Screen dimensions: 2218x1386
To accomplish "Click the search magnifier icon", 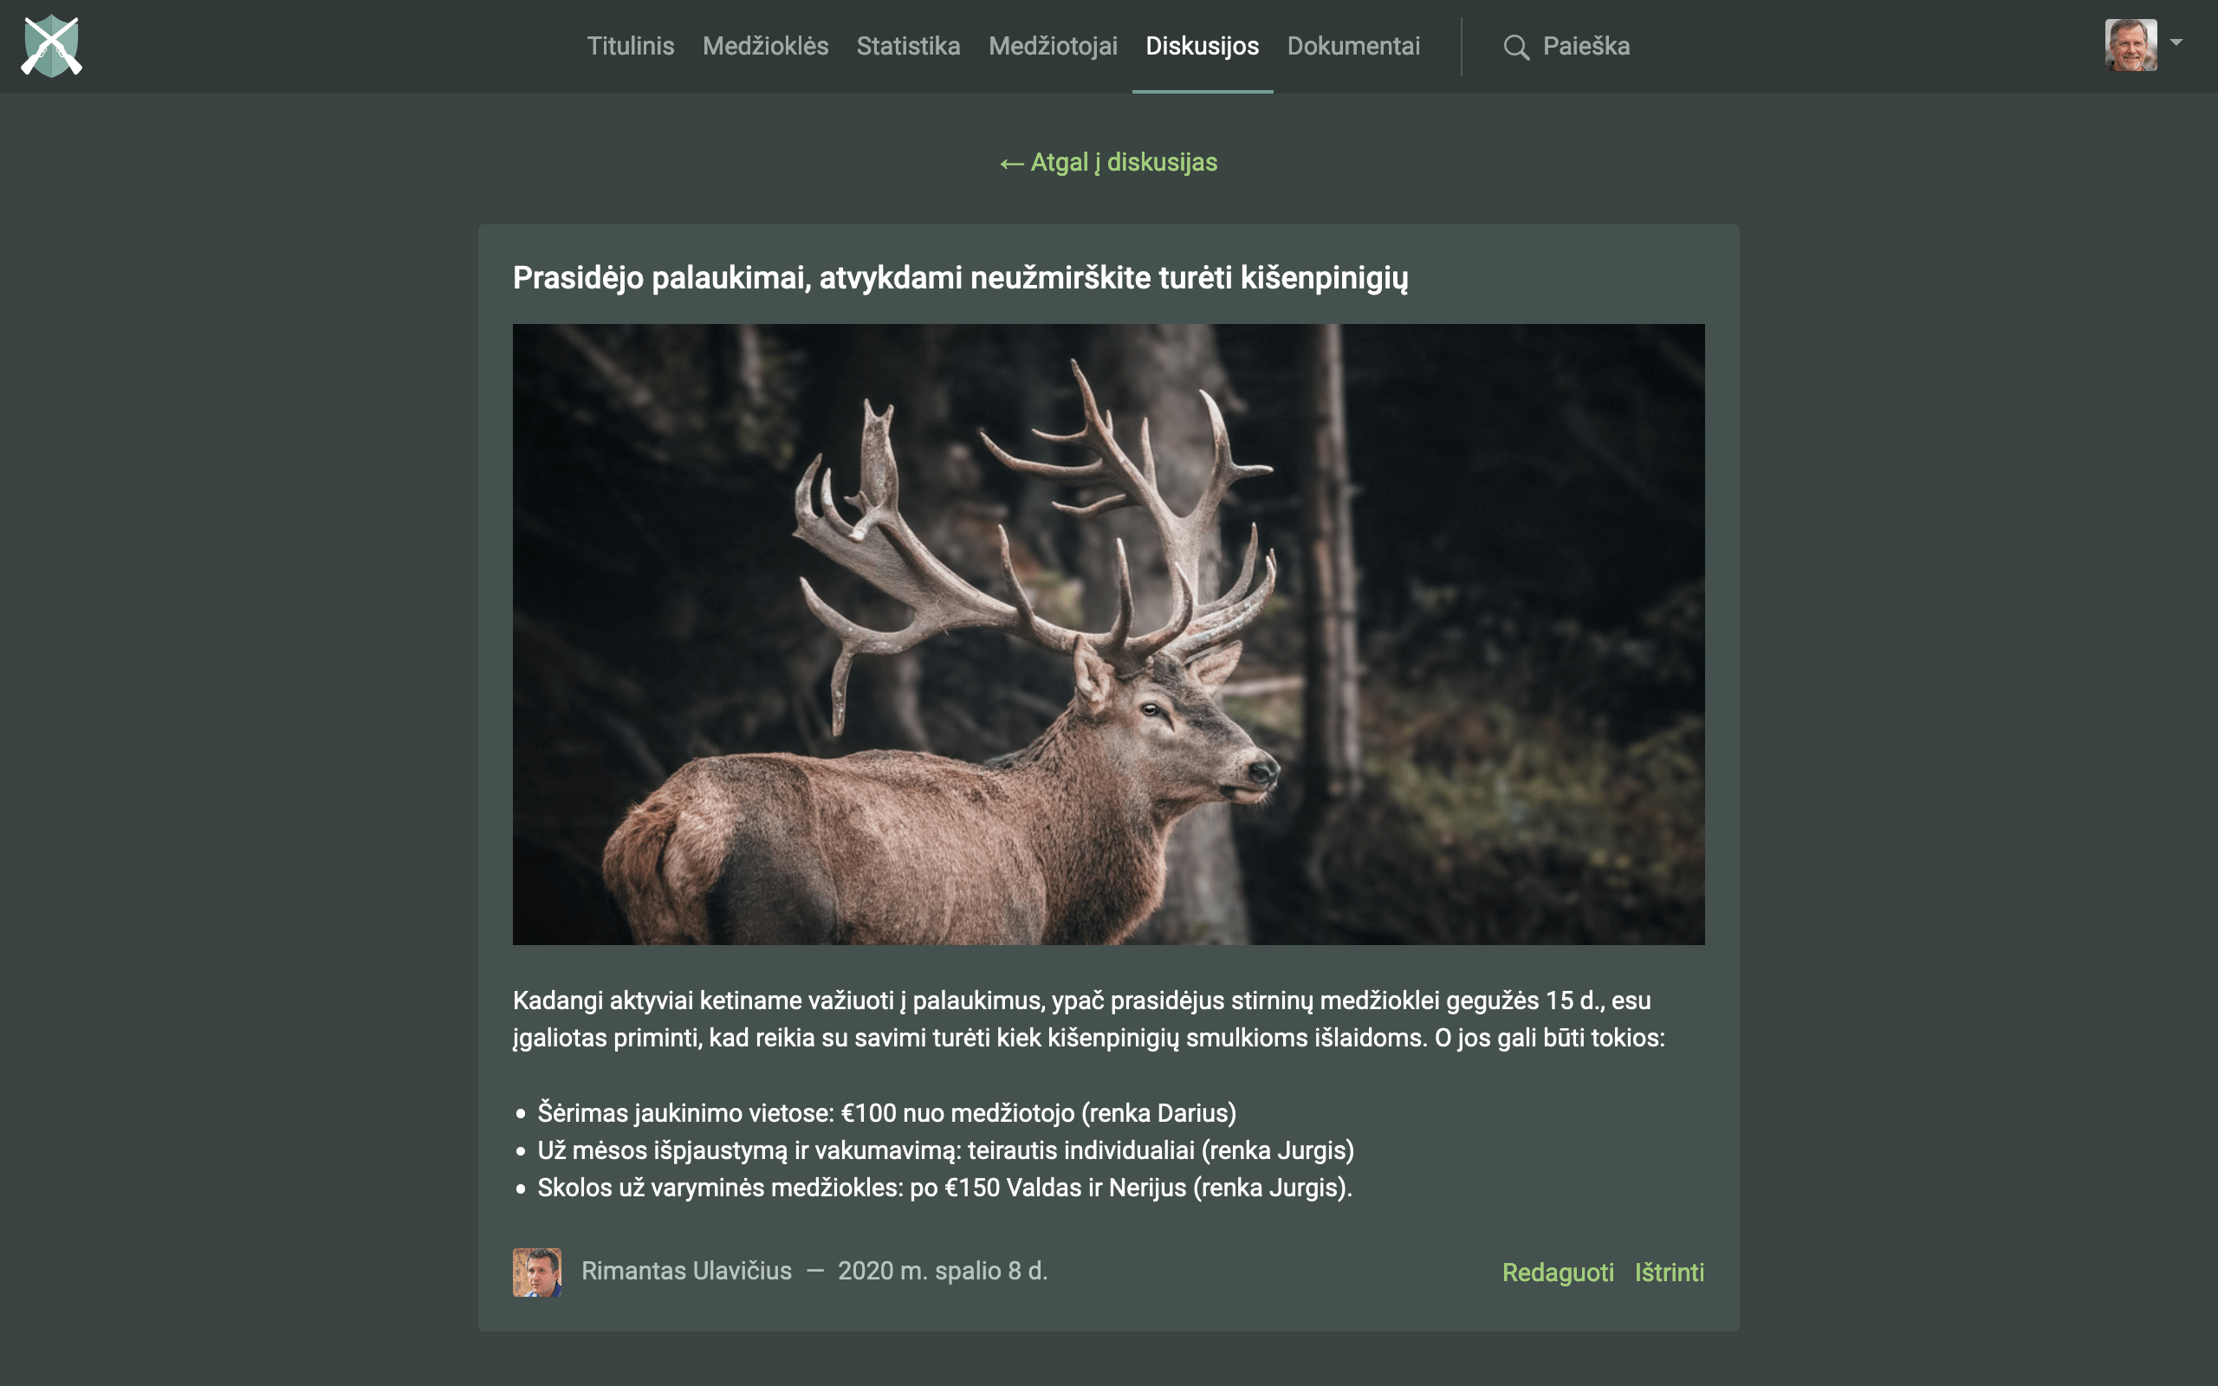I will pyautogui.click(x=1516, y=48).
